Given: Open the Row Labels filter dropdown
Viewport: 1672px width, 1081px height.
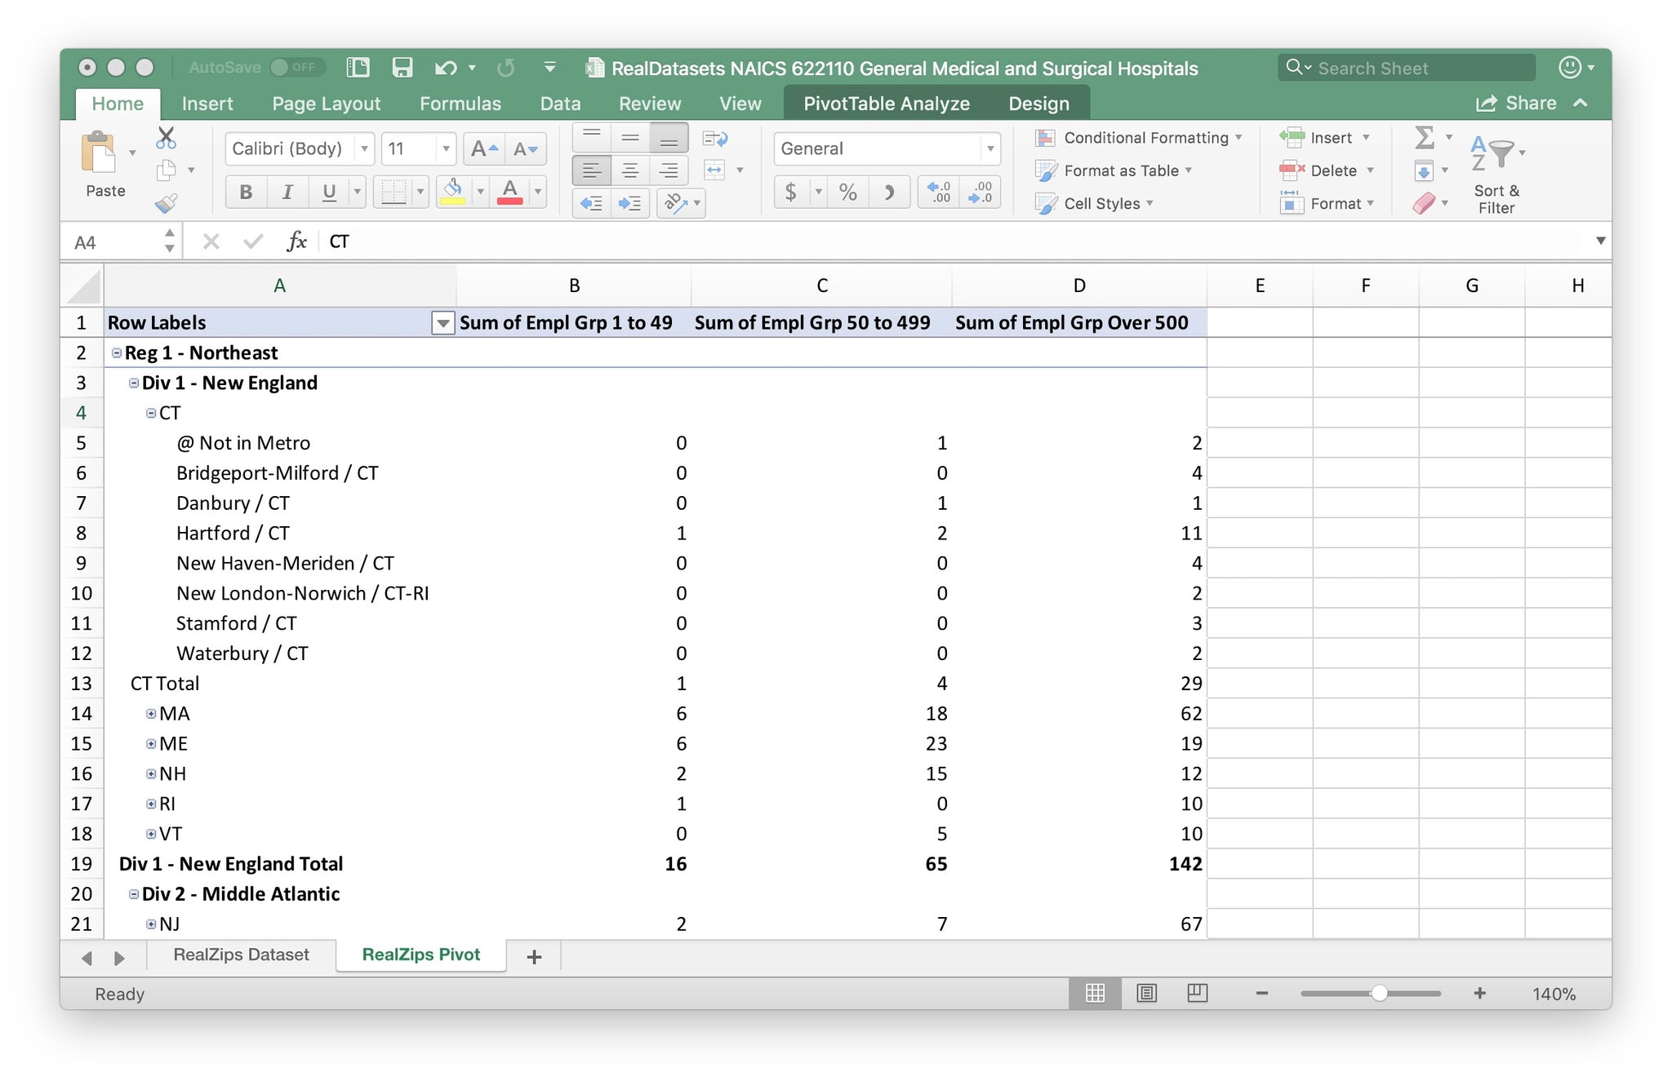Looking at the screenshot, I should (442, 323).
